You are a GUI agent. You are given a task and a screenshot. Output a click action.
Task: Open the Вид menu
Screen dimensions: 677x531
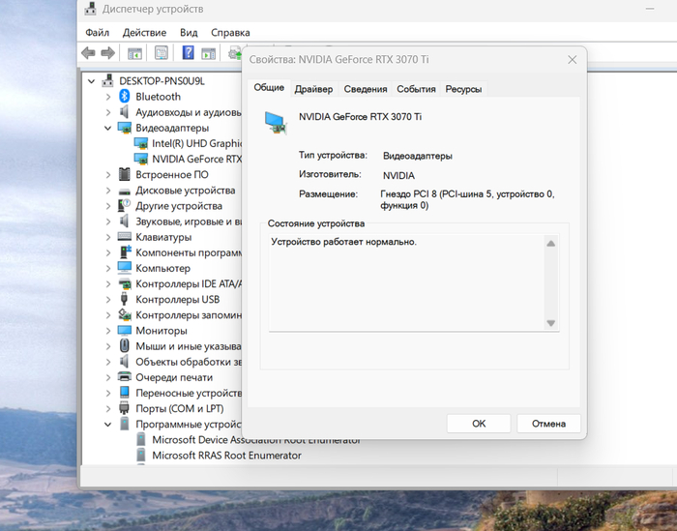tap(189, 33)
